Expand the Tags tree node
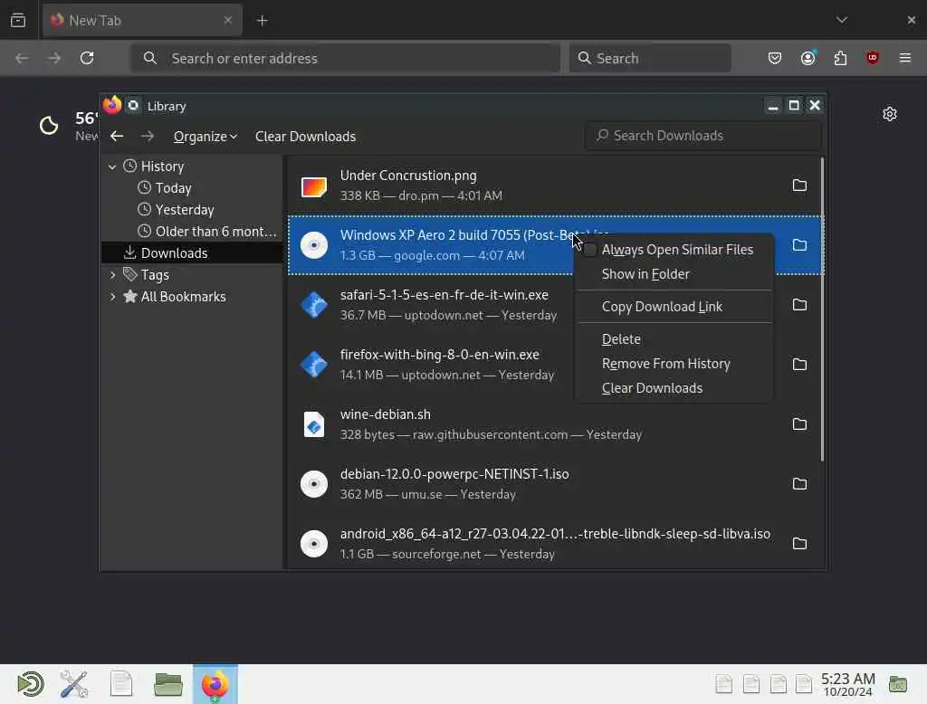 click(x=112, y=275)
